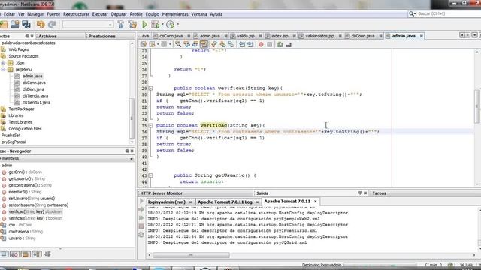Select Configuration Files folder in tree

pos(25,129)
